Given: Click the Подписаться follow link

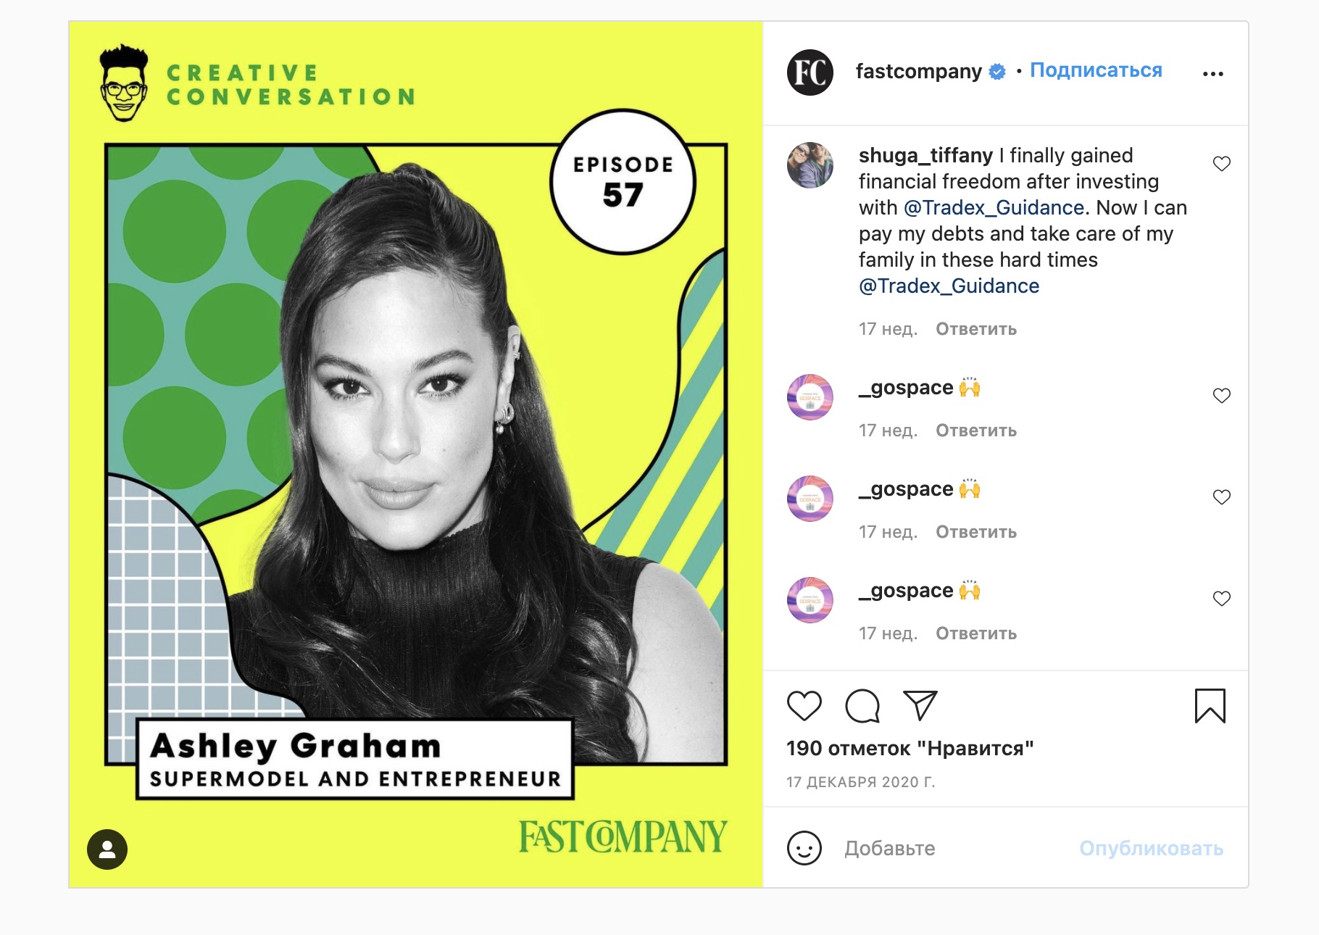Looking at the screenshot, I should click(1096, 70).
